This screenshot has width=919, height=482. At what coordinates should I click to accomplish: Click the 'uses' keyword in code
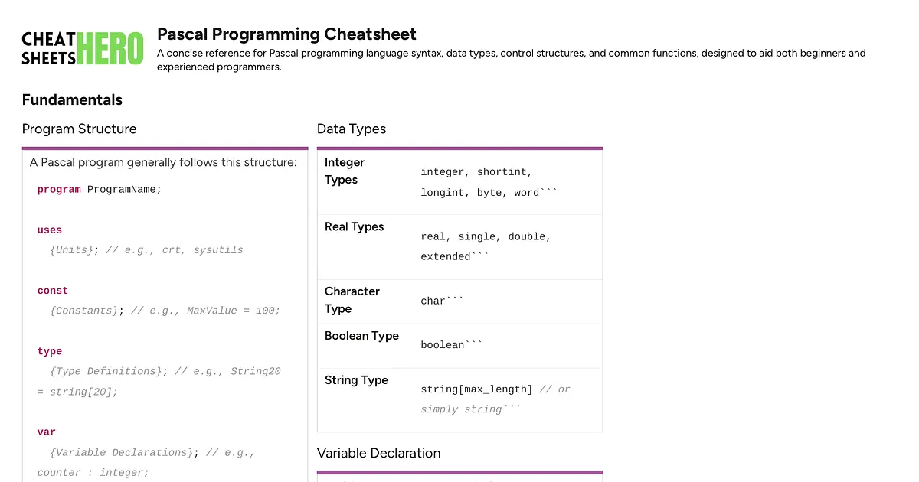click(x=50, y=230)
